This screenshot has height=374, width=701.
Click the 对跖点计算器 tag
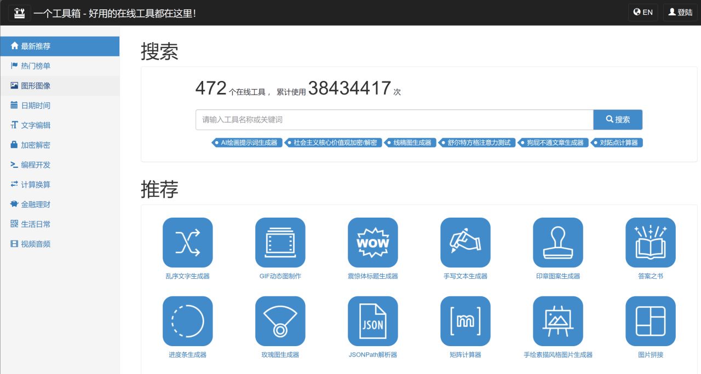point(617,143)
